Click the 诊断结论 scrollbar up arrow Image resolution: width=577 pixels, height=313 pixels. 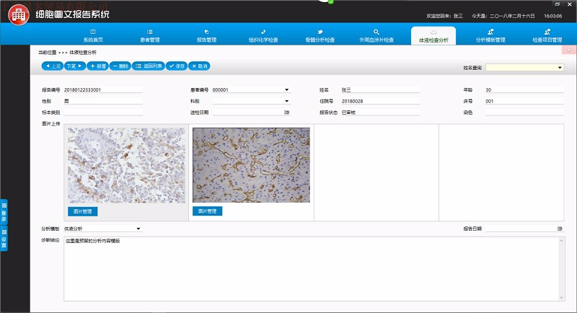(x=561, y=241)
